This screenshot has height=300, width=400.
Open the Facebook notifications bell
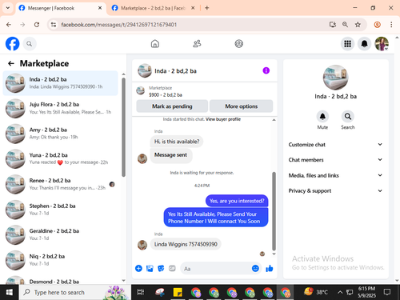(364, 44)
